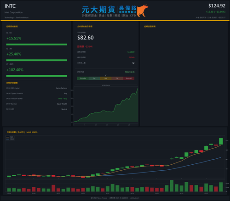Click the 元大期貨 banner title
This screenshot has height=201, width=230.
[98, 10]
